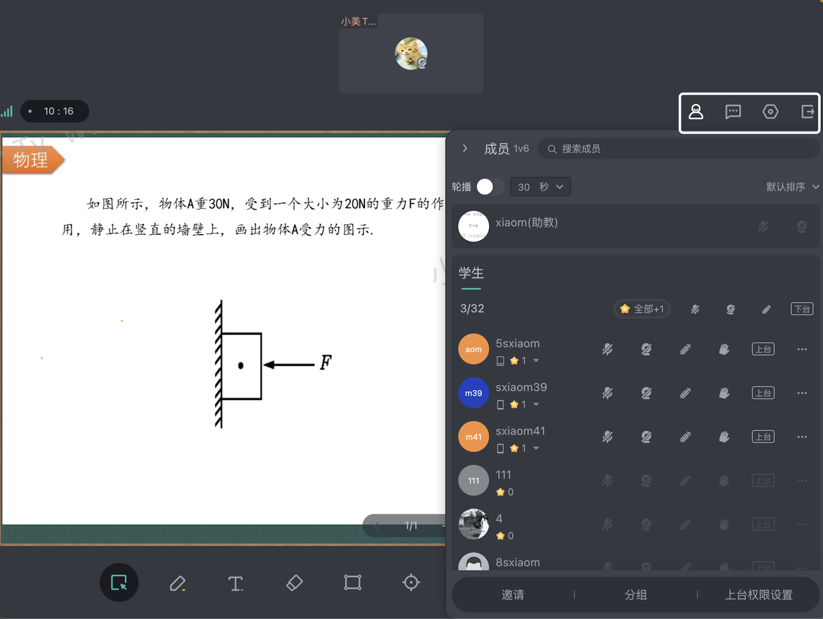Switch to the 学生 tab

(x=471, y=273)
